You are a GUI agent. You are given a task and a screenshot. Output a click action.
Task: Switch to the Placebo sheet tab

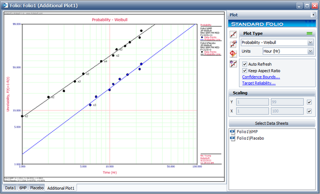[x=37, y=188]
